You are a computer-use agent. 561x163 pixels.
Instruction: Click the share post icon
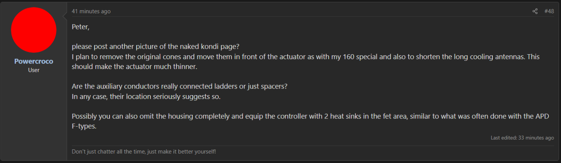click(x=535, y=11)
